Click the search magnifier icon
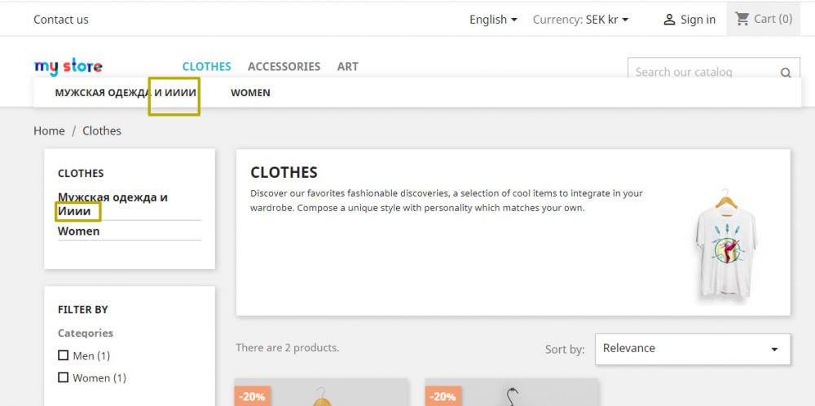 [x=786, y=73]
